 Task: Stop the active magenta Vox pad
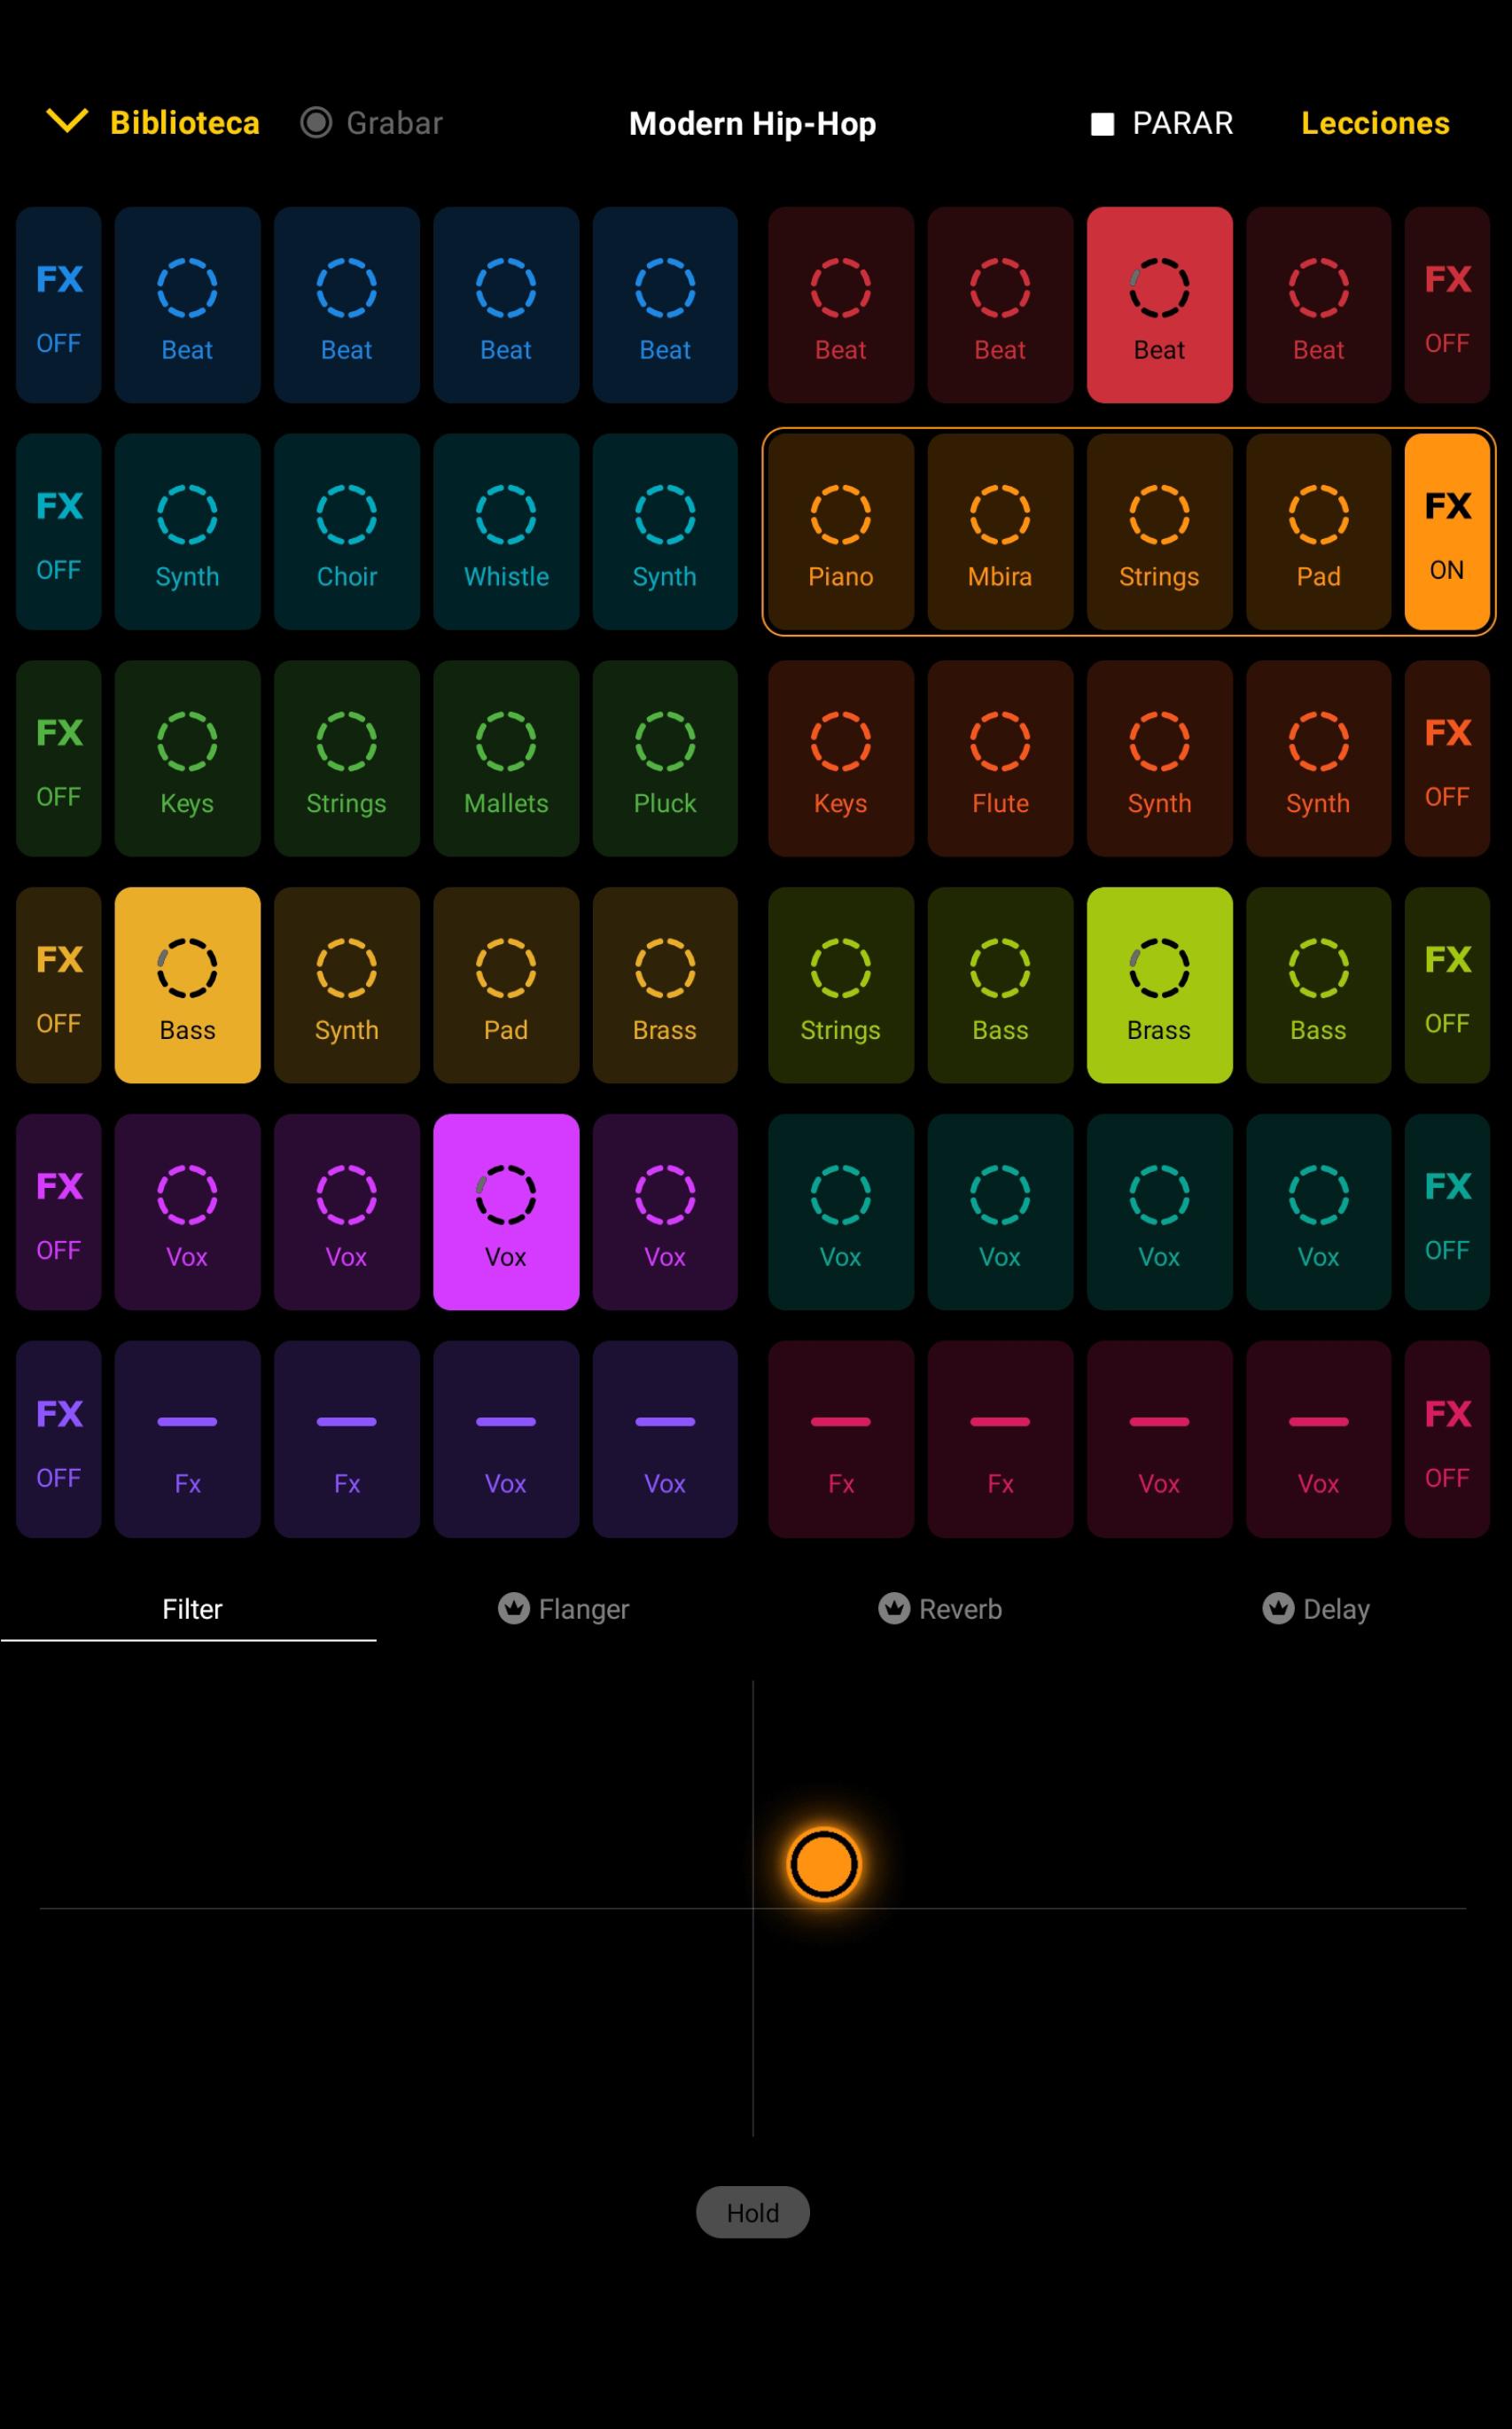pyautogui.click(x=506, y=1212)
